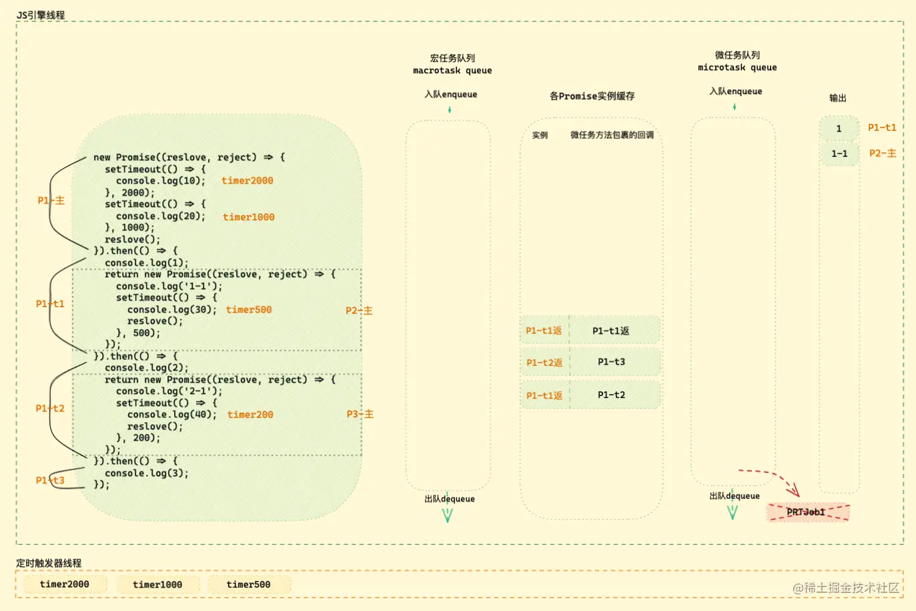The width and height of the screenshot is (916, 611).
Task: Click the 'console.log(30);' code line
Action: tap(172, 310)
